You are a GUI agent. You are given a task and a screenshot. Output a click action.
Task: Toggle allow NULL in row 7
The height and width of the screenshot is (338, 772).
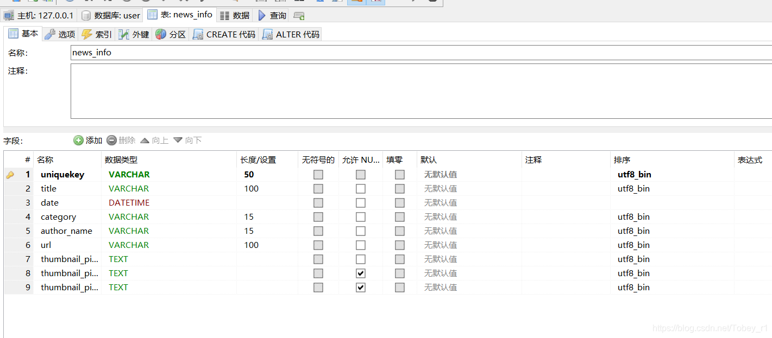point(361,259)
